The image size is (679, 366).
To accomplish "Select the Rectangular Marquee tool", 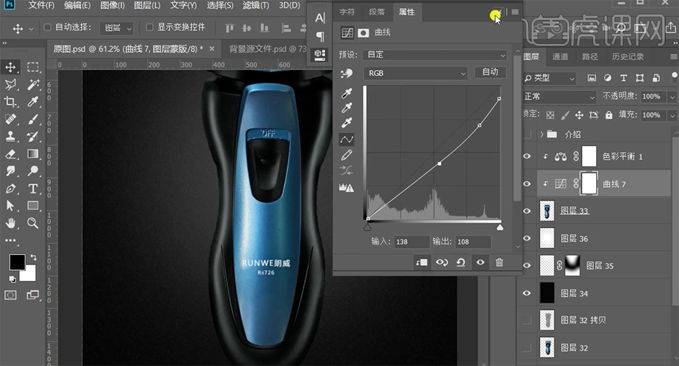I will click(33, 67).
